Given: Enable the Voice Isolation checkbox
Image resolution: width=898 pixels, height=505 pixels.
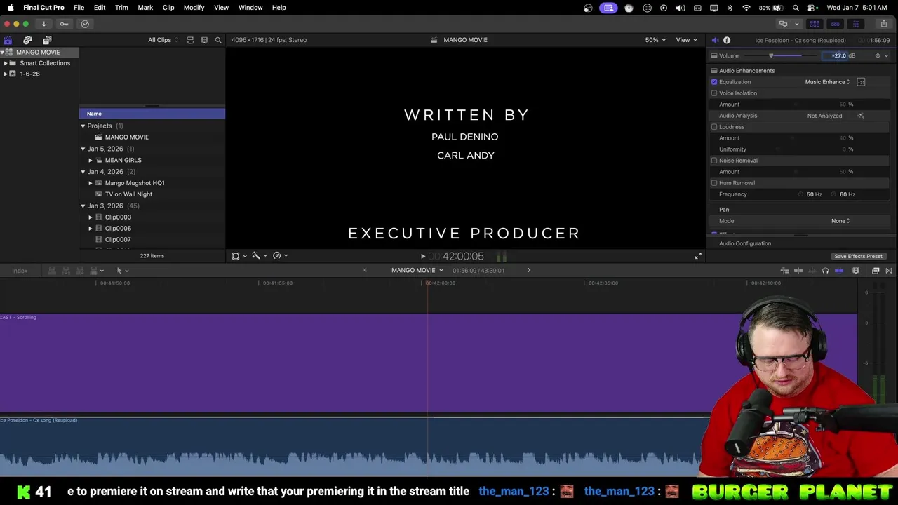Looking at the screenshot, I should pyautogui.click(x=714, y=93).
